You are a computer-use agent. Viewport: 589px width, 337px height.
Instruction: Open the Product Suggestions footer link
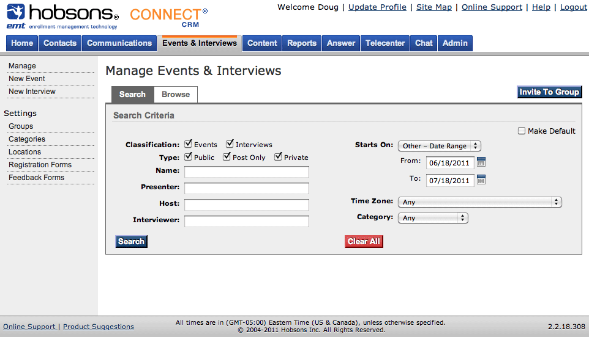(99, 327)
